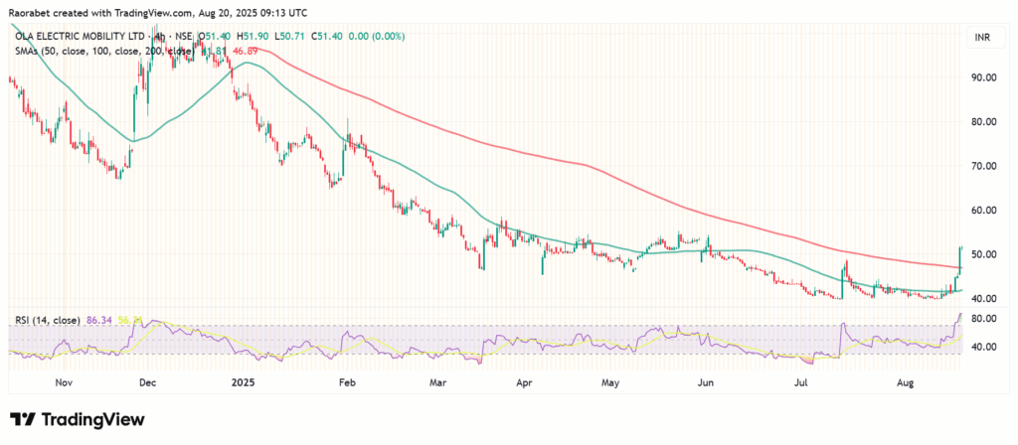Click the 80.00 label on RSI scale
The image size is (1018, 445).
coord(984,318)
